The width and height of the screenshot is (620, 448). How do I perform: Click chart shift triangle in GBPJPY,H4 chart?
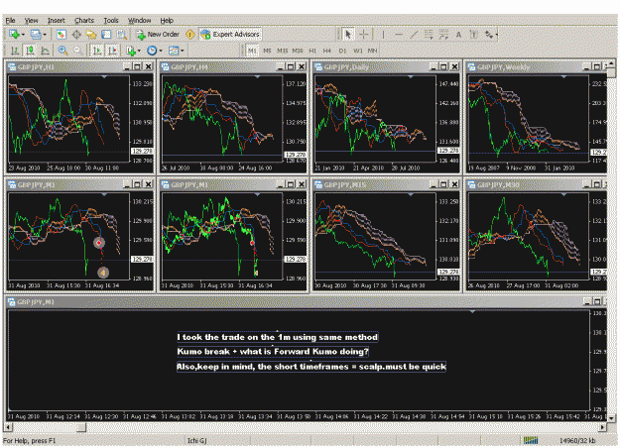pyautogui.click(x=257, y=76)
